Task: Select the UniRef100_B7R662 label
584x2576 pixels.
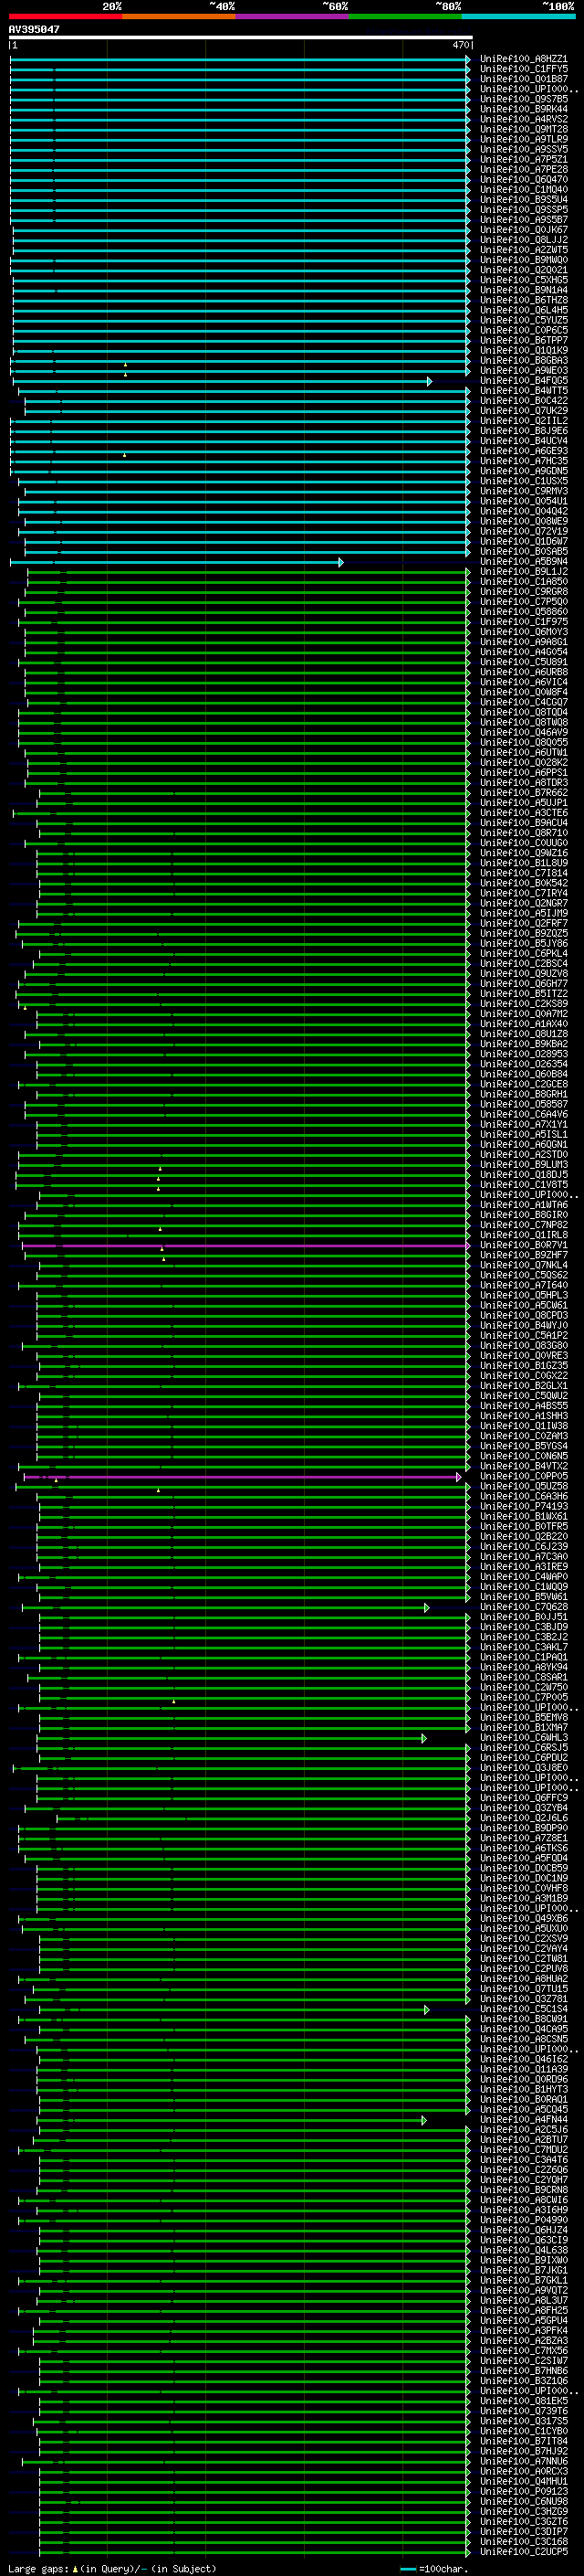Action: point(523,793)
